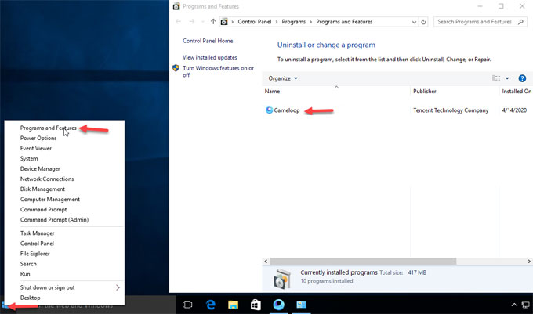Open the Windows Store taskbar icon
The height and width of the screenshot is (314, 533).
pos(256,305)
